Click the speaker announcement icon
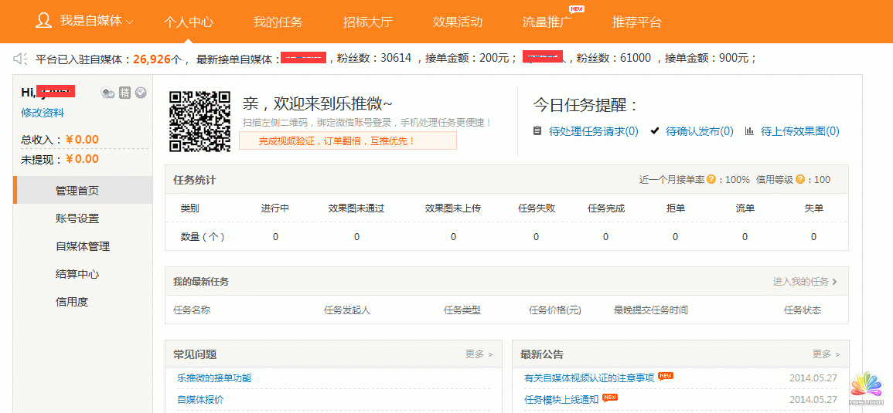893x413 pixels. 21,59
